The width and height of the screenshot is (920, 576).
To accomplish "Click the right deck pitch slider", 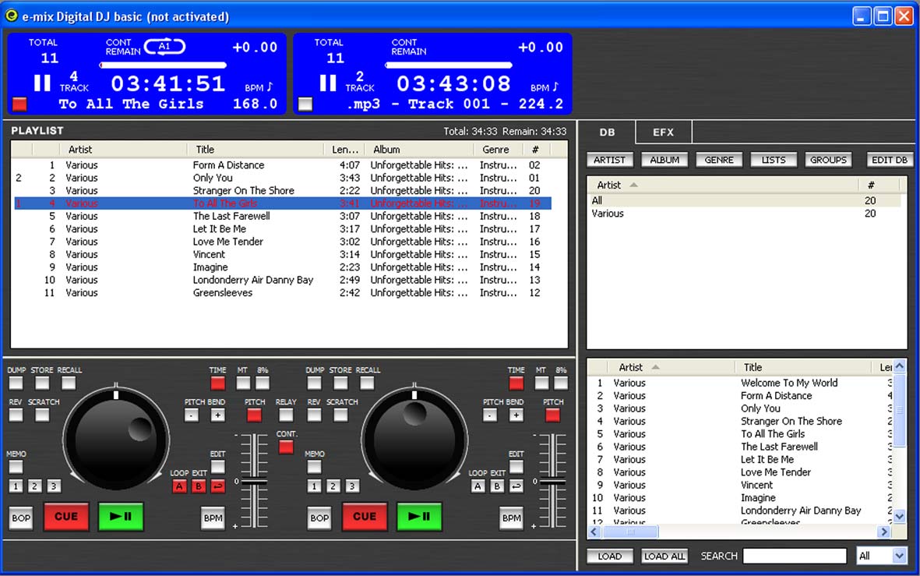I will click(x=553, y=482).
